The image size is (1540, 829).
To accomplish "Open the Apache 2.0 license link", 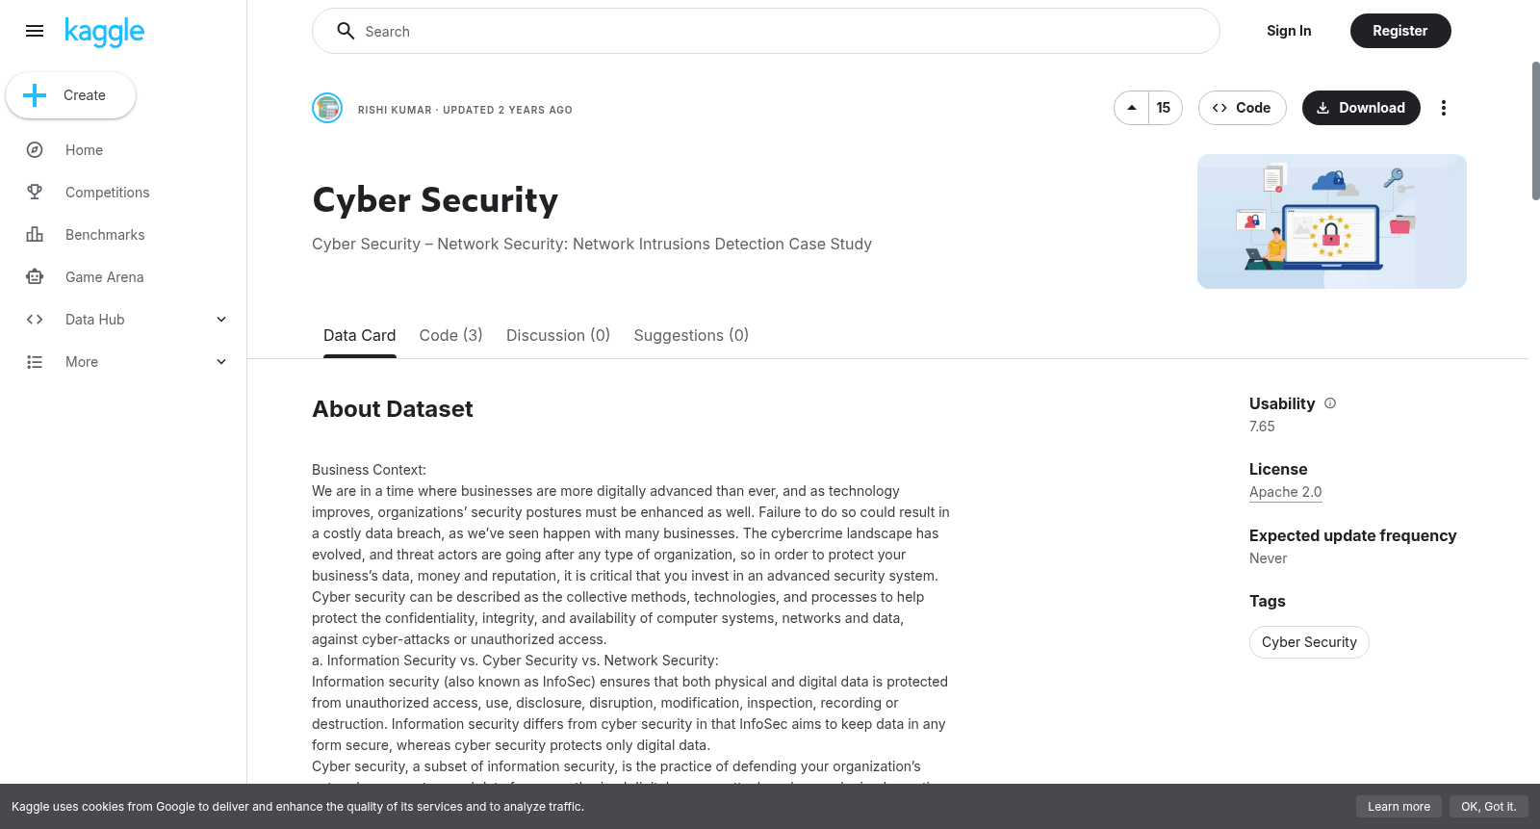I will click(x=1285, y=492).
